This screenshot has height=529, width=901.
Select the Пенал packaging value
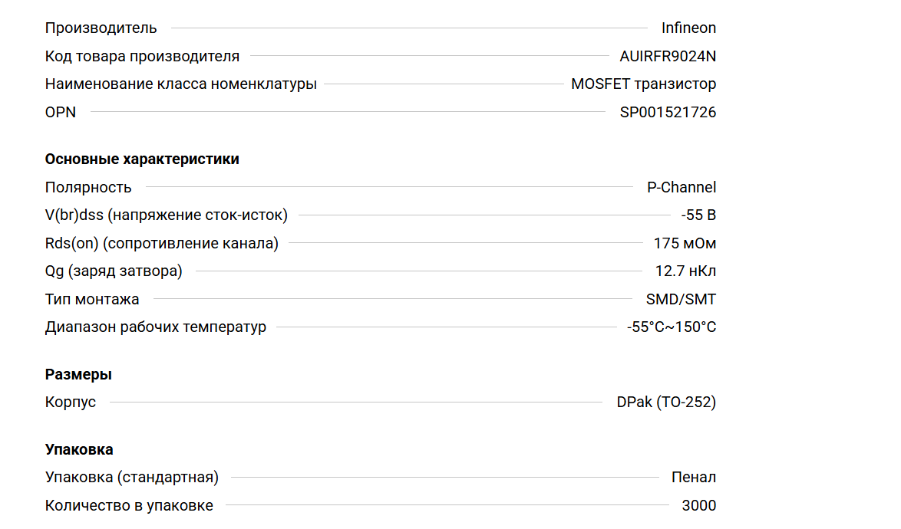click(693, 478)
